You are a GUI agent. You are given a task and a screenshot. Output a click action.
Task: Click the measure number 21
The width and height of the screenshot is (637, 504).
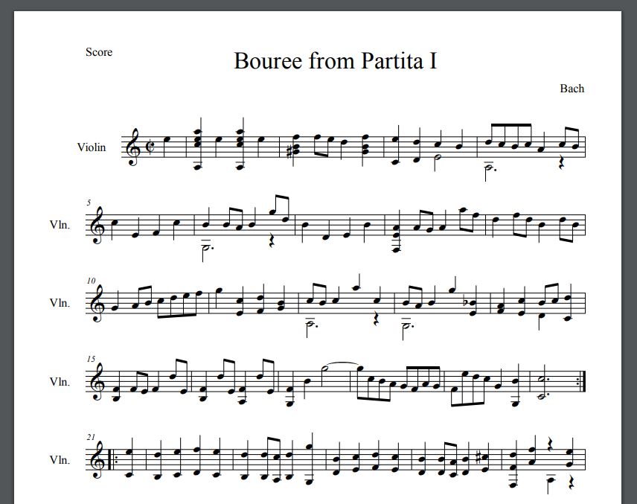[x=91, y=437]
